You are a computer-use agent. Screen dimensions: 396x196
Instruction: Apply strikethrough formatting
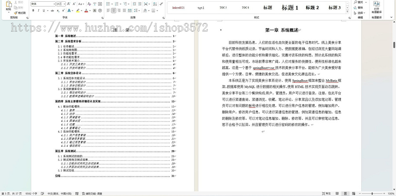tap(52, 11)
